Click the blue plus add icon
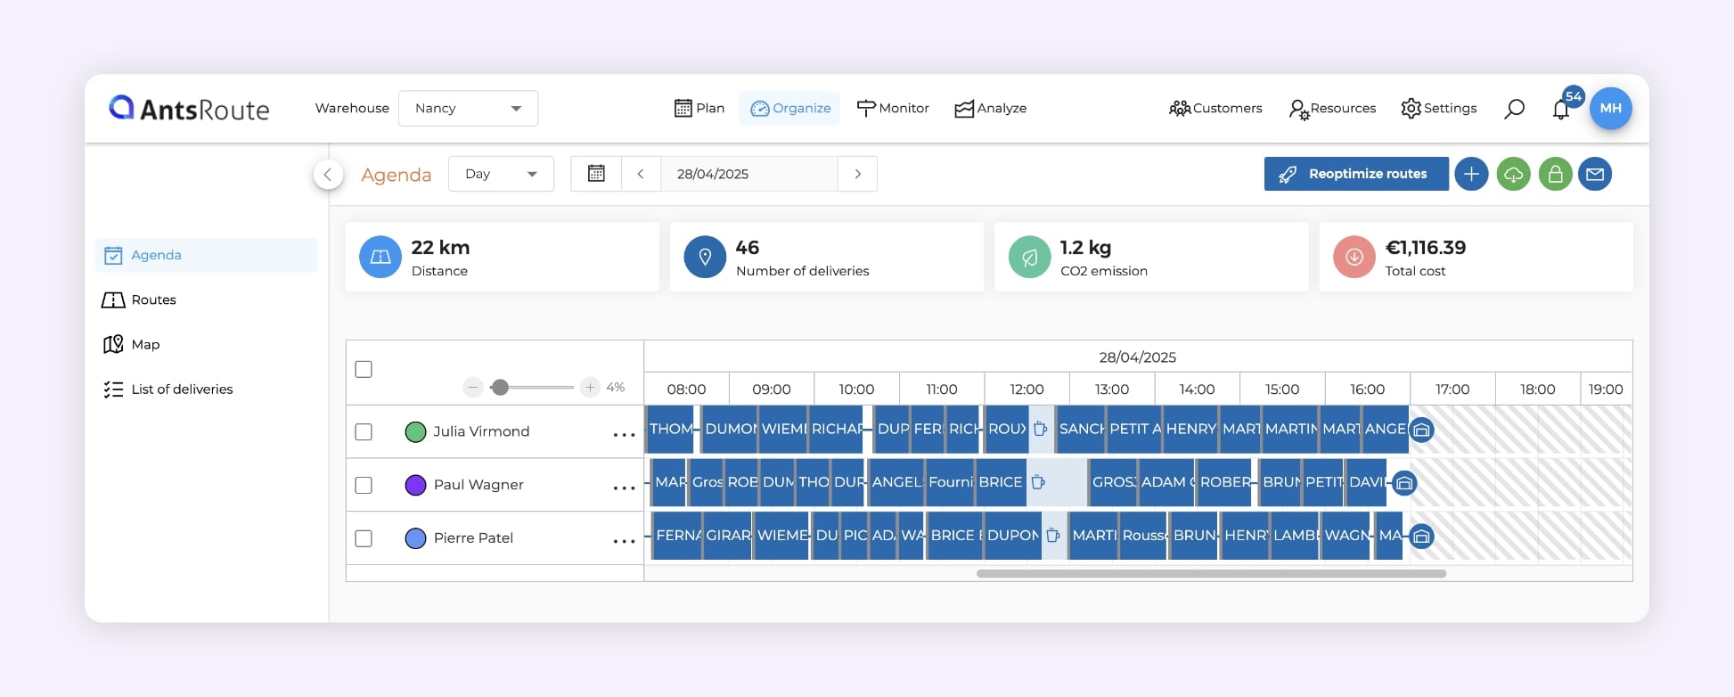Image resolution: width=1734 pixels, height=697 pixels. pyautogui.click(x=1471, y=174)
